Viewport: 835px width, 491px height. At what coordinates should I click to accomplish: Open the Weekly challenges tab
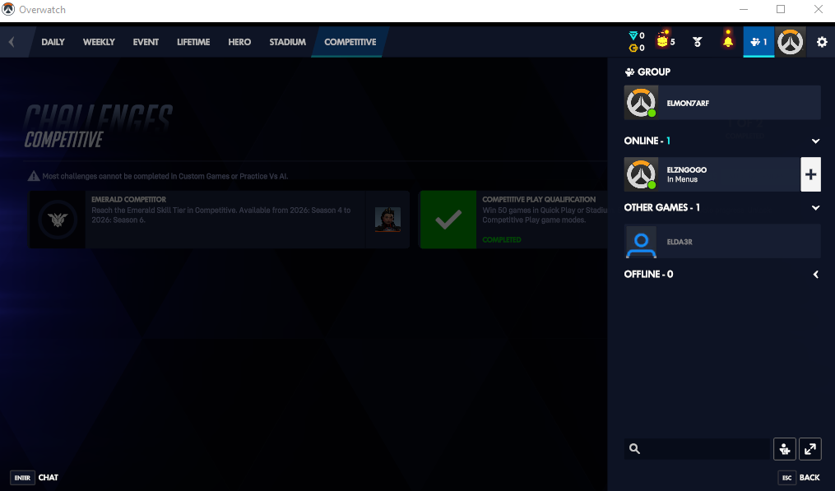pos(99,42)
